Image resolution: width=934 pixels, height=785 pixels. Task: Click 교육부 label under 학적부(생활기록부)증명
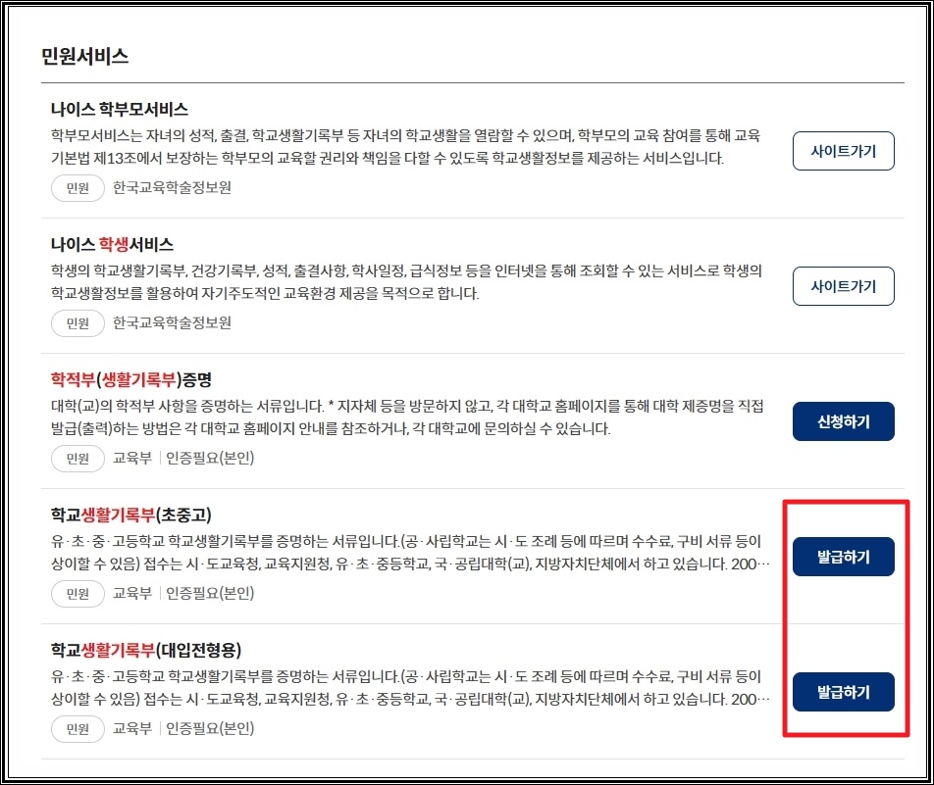click(x=132, y=458)
